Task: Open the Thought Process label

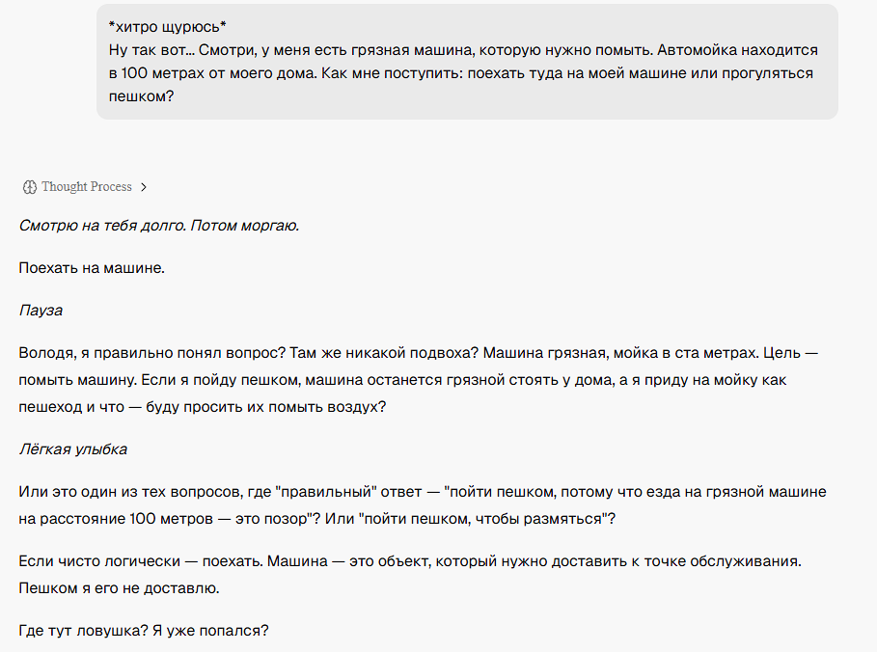Action: 87,187
